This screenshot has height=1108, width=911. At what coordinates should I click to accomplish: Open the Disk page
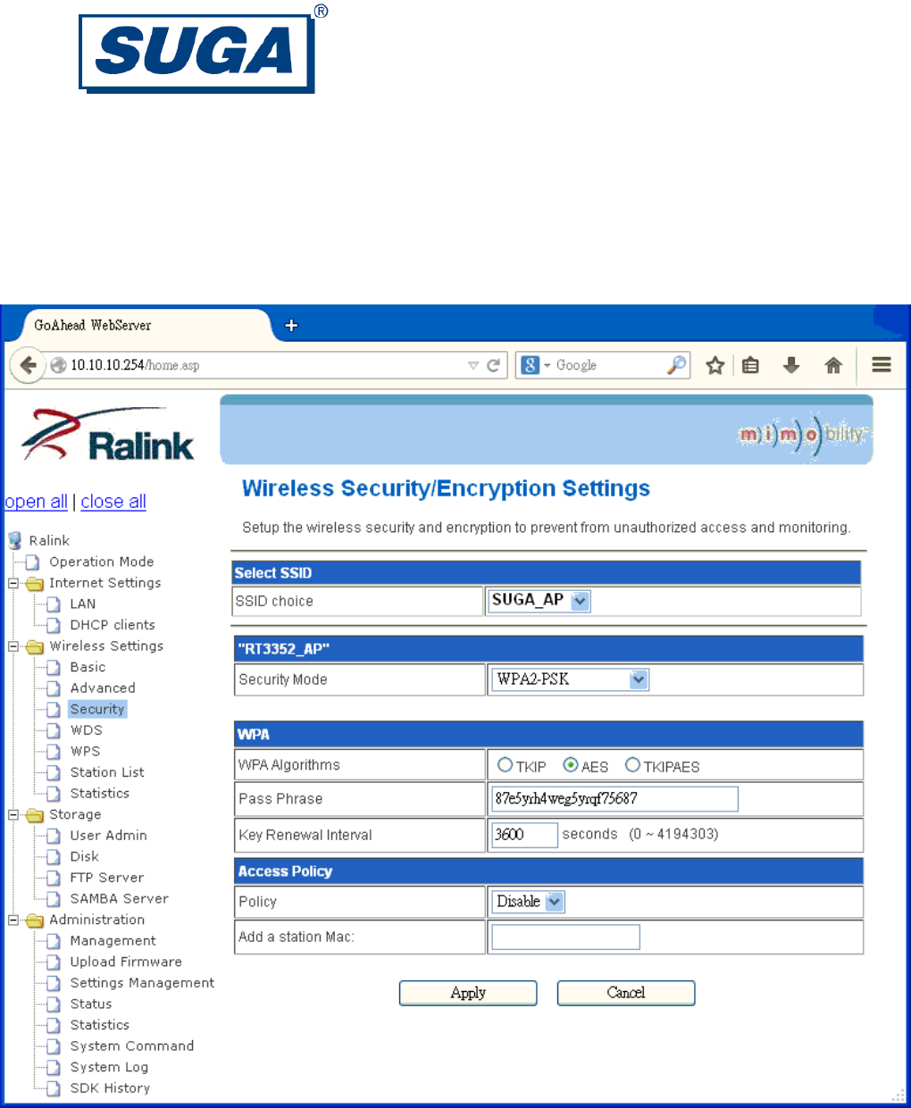point(84,857)
